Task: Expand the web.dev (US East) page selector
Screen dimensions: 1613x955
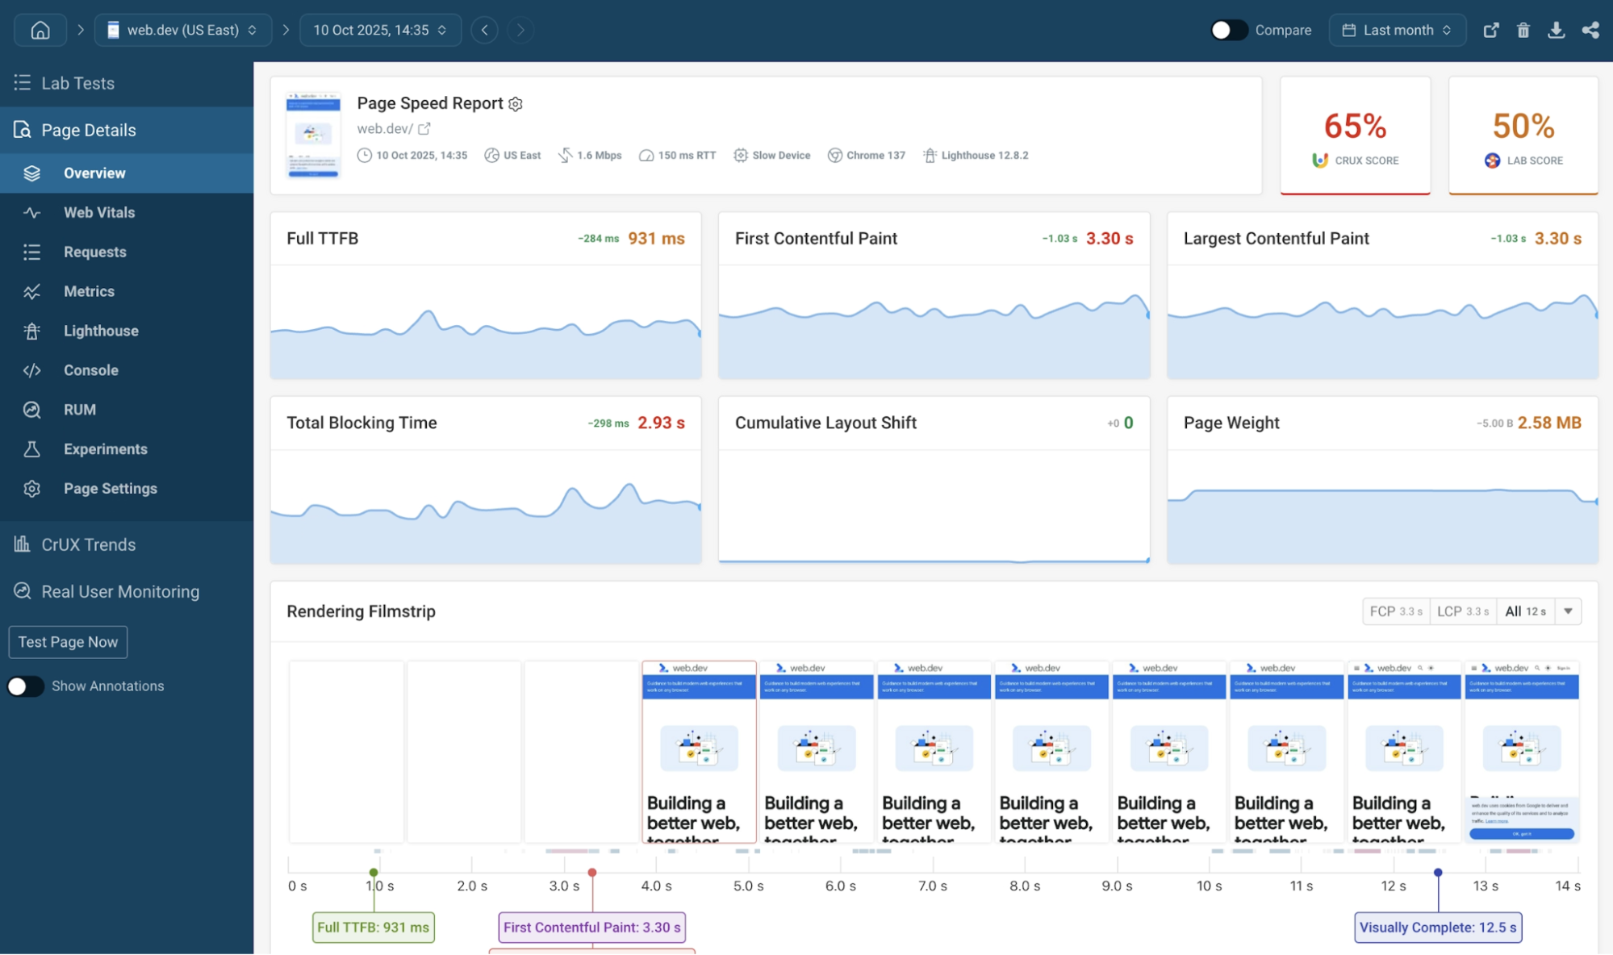Action: [x=182, y=29]
